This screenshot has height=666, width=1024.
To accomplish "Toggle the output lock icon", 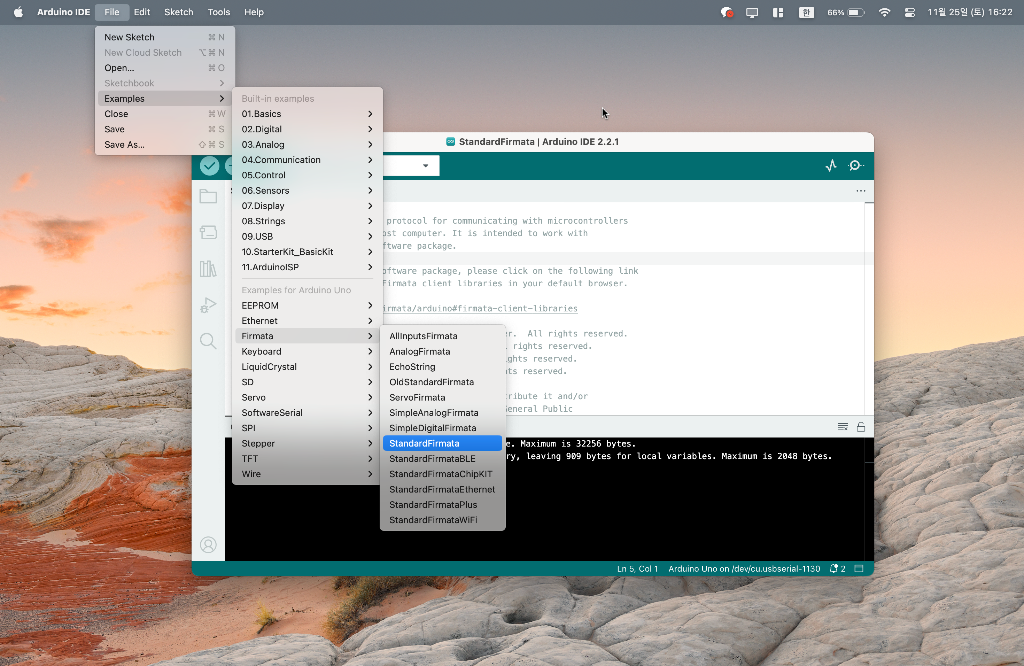I will pos(861,427).
